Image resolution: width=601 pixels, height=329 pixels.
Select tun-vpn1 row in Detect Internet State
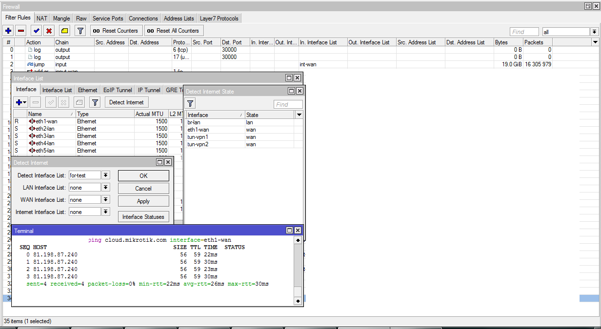(x=244, y=137)
